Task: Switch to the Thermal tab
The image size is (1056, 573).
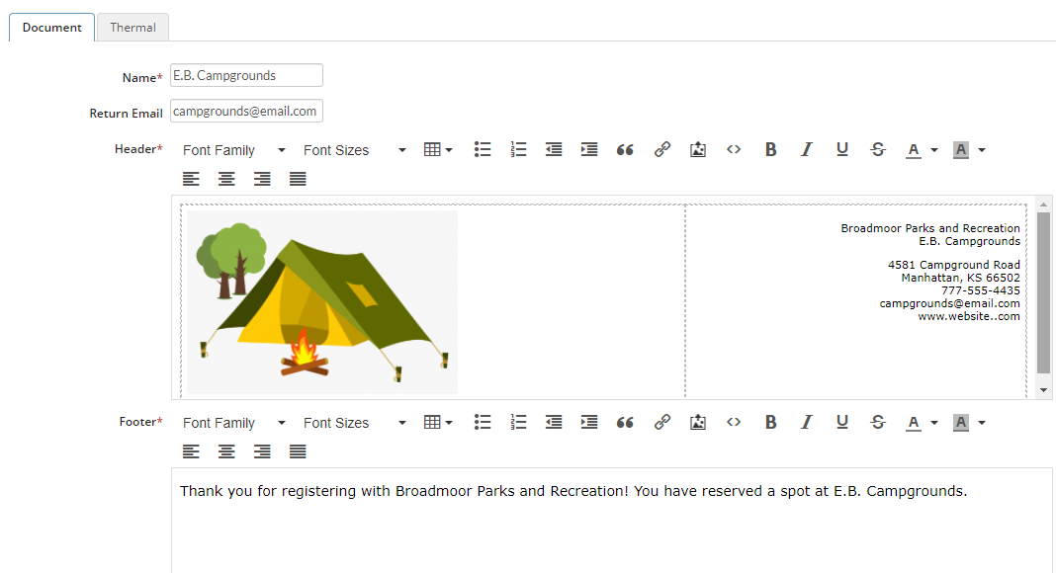Action: (x=132, y=28)
